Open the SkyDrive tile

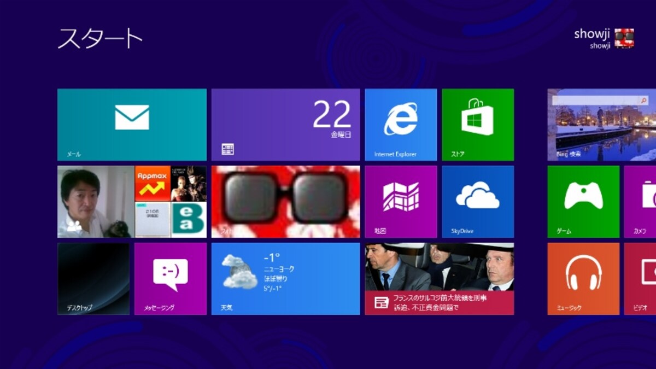pos(478,202)
